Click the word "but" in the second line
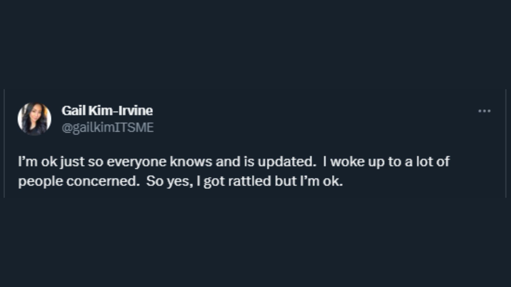511x287 pixels. click(285, 181)
